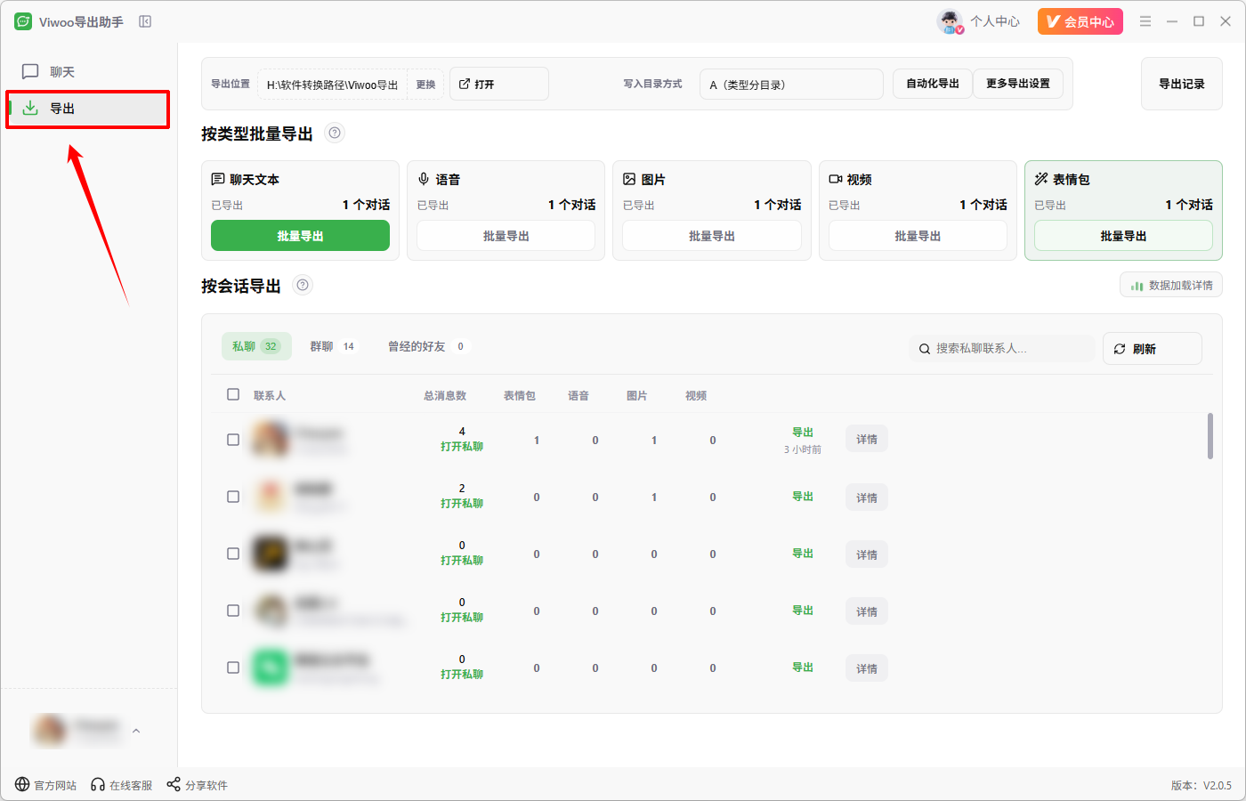This screenshot has width=1246, height=801.
Task: Open 详情 for the last visible row
Action: (867, 668)
